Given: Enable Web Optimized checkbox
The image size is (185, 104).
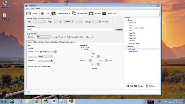Looking at the screenshot, I should coord(66,37).
